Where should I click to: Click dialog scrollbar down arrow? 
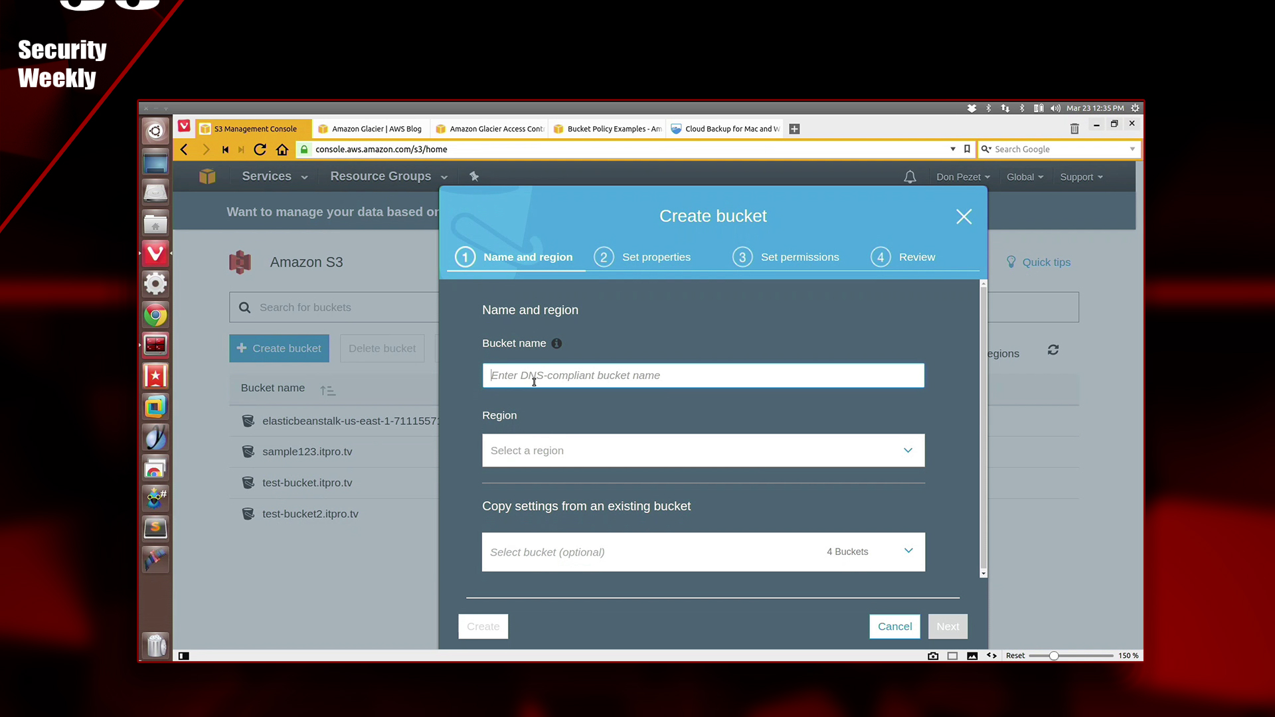coord(983,574)
